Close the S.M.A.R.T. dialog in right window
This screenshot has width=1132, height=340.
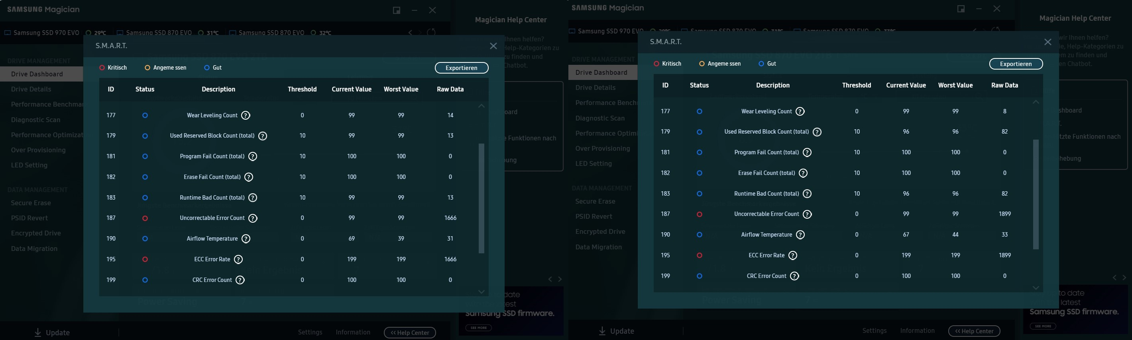point(1048,42)
